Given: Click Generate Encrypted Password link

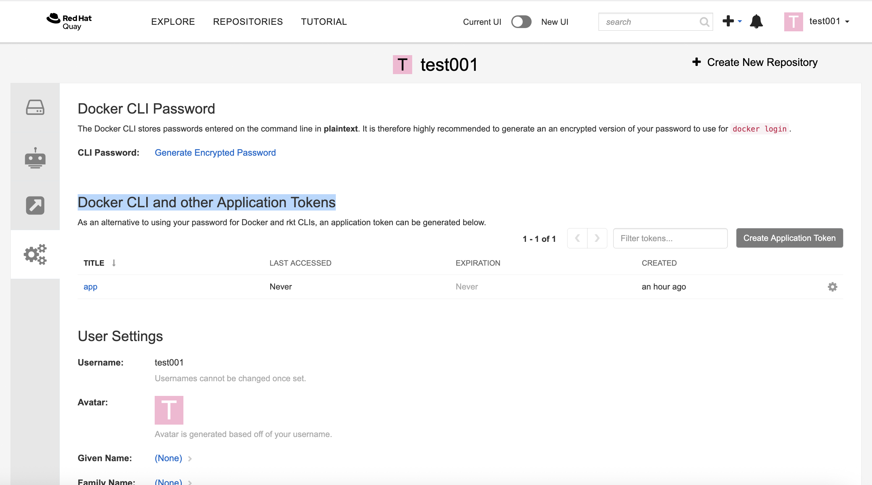Looking at the screenshot, I should (x=215, y=153).
